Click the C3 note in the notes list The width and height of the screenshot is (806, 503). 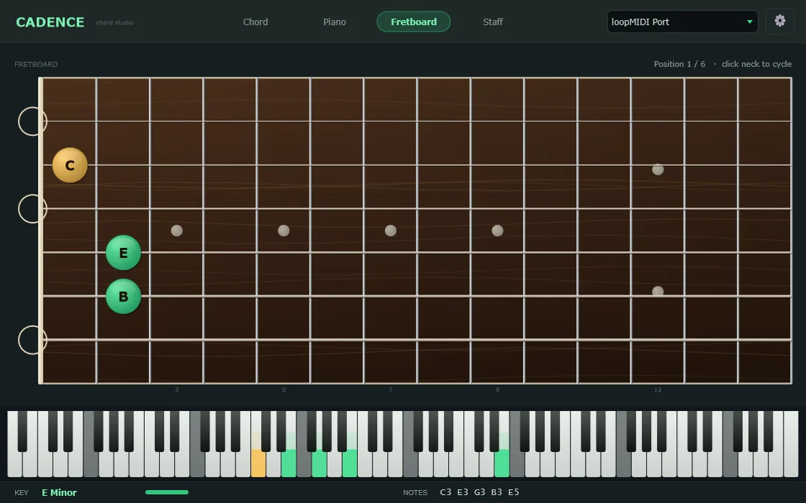pos(445,492)
